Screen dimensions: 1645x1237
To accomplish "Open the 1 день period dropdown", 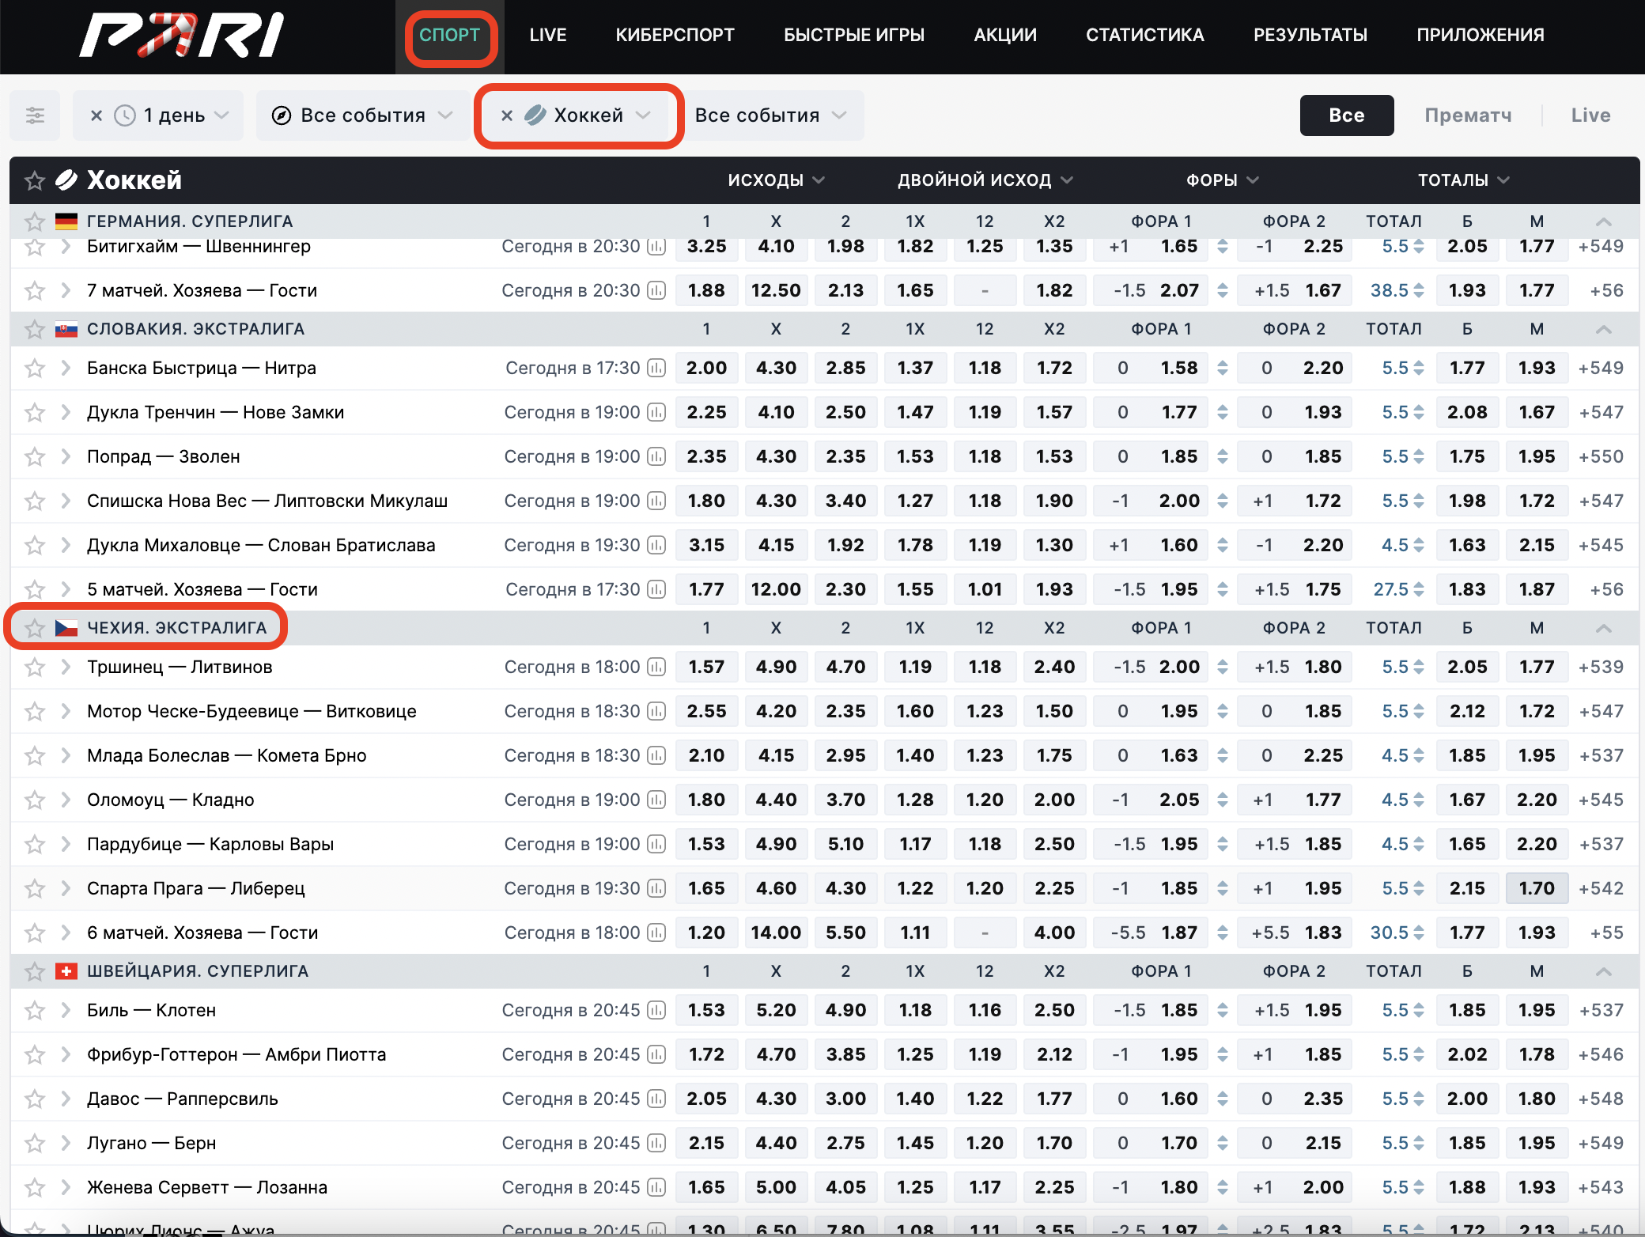I will tap(172, 115).
